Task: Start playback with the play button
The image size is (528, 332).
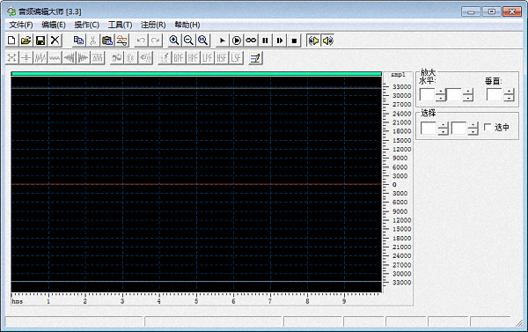Action: point(223,41)
